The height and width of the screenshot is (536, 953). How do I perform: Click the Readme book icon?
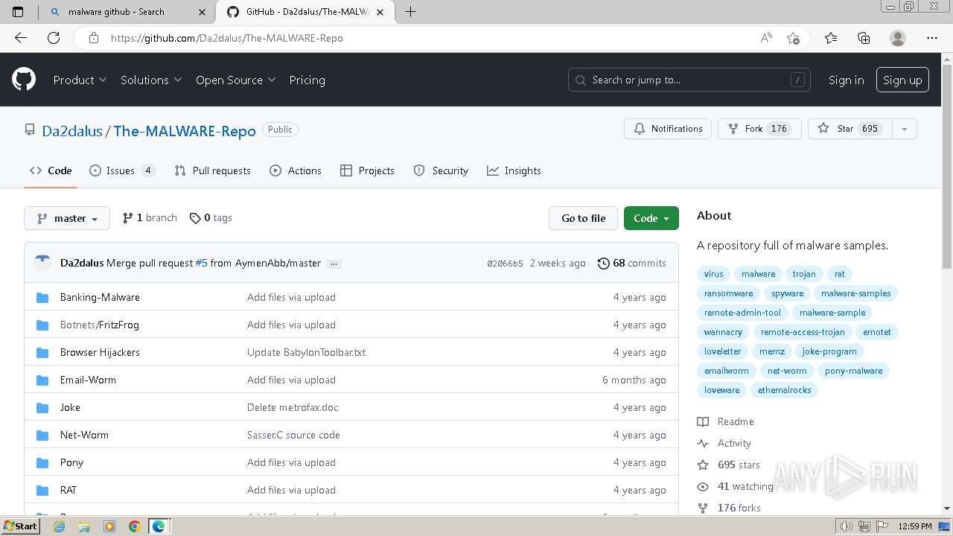pos(703,421)
